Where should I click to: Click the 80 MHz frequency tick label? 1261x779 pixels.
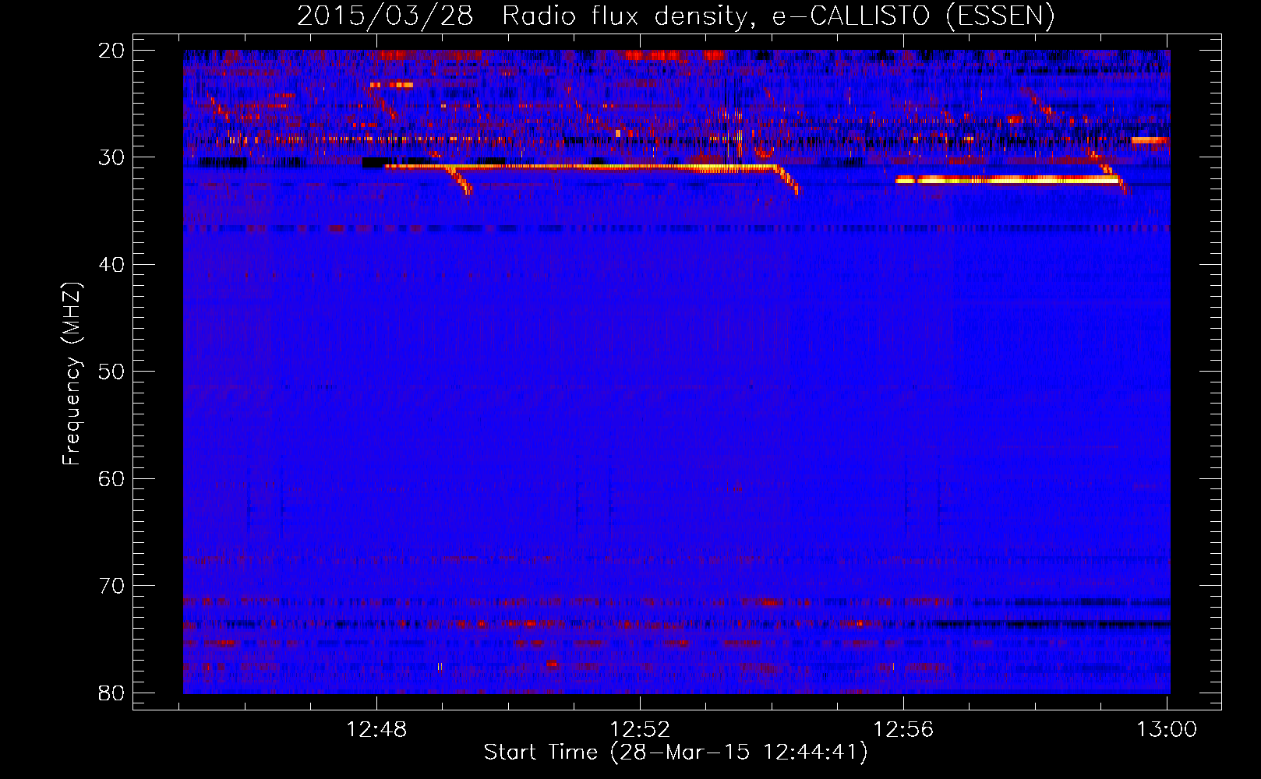[x=111, y=693]
